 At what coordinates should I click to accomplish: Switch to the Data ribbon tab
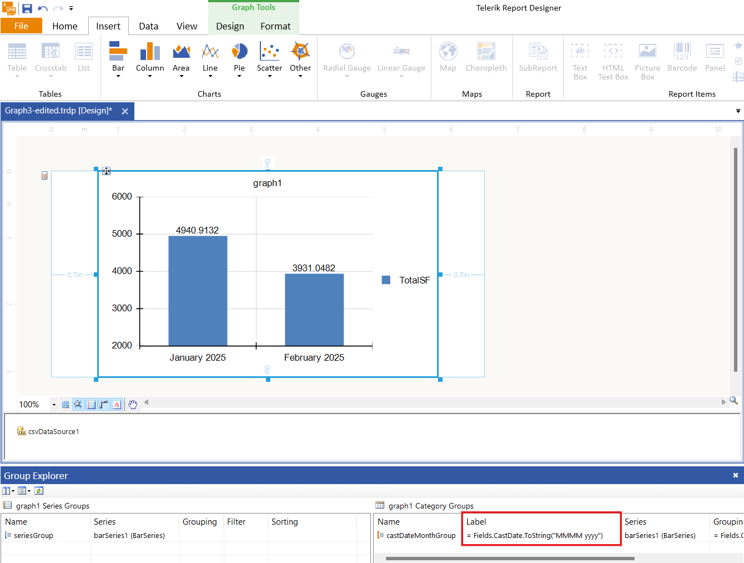[148, 26]
